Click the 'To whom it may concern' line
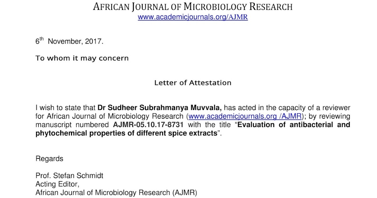The width and height of the screenshot is (377, 198). coord(82,58)
